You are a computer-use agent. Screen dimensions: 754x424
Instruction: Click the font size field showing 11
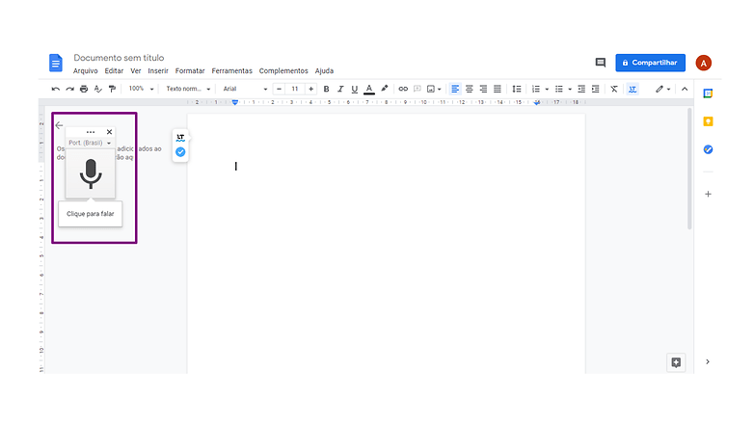[295, 89]
